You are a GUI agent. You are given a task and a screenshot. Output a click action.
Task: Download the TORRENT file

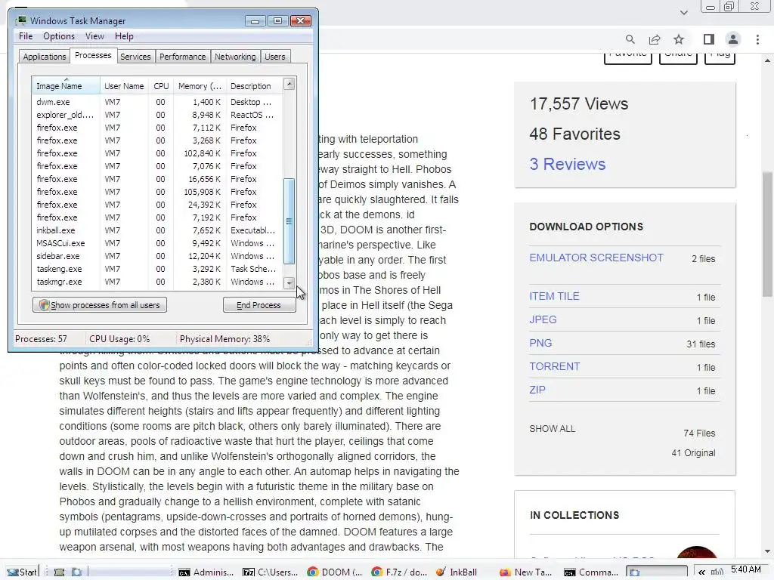(x=554, y=366)
